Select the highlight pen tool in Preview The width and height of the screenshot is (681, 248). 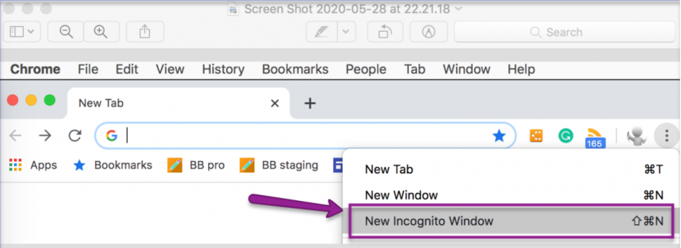point(322,32)
